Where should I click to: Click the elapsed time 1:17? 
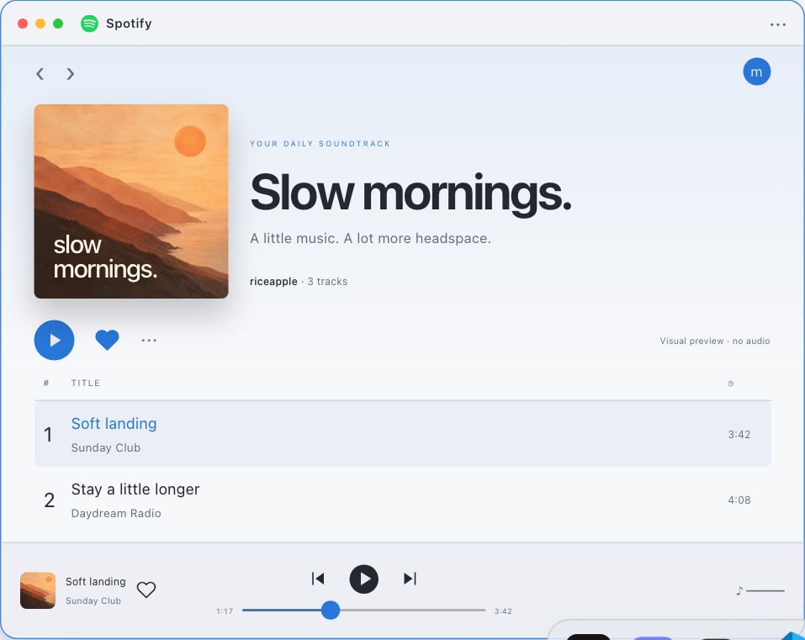point(225,611)
